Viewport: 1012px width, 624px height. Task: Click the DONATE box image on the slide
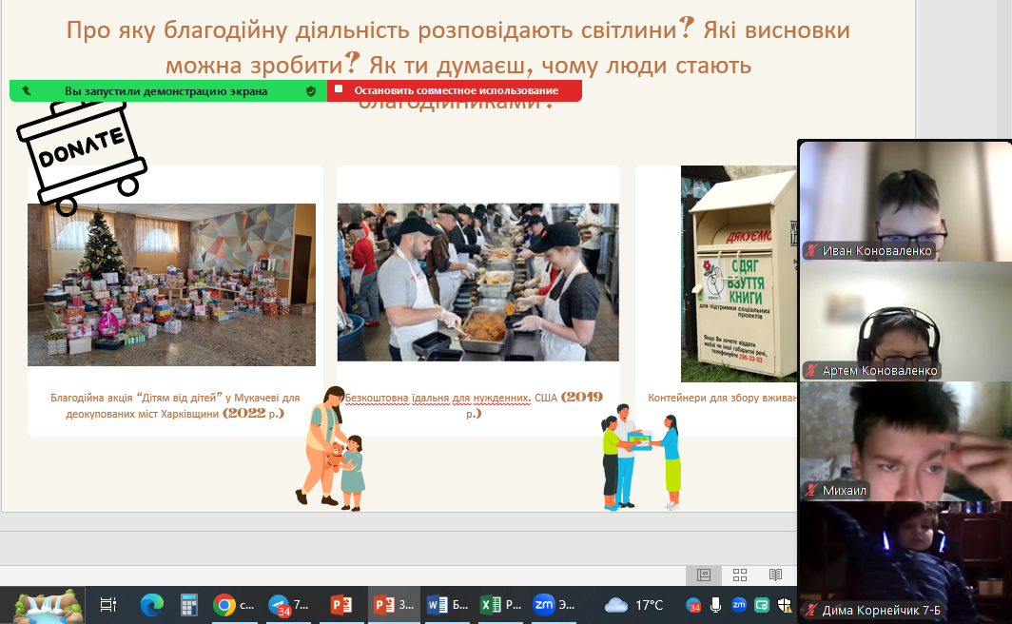82,158
